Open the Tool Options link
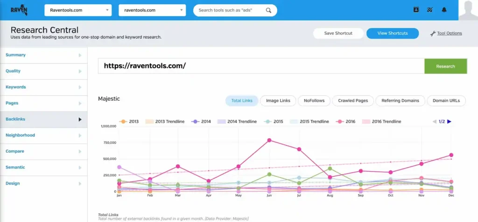Viewport: 478px width, 222px height. (x=450, y=34)
